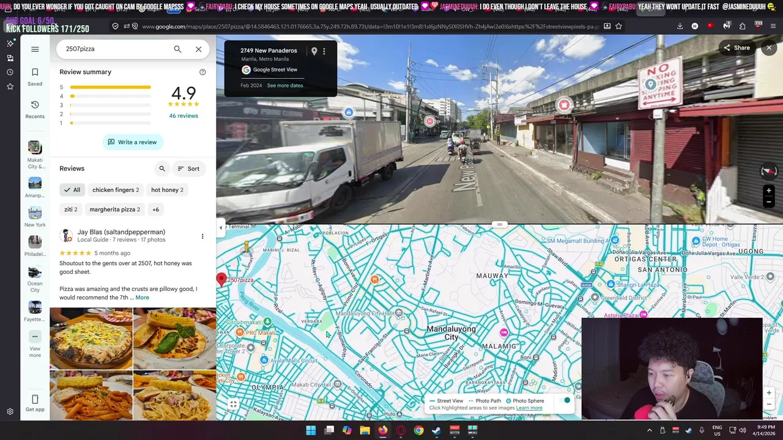Expand the map with the fullscreen icon
The height and width of the screenshot is (440, 783).
click(233, 405)
